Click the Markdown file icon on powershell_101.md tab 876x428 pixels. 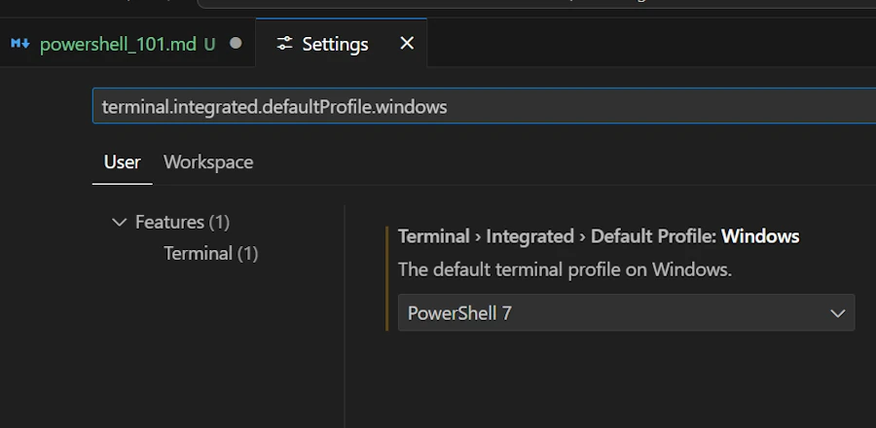tap(19, 44)
